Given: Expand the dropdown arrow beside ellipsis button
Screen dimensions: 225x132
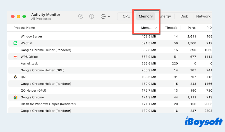Looking at the screenshot, I should [x=109, y=16].
